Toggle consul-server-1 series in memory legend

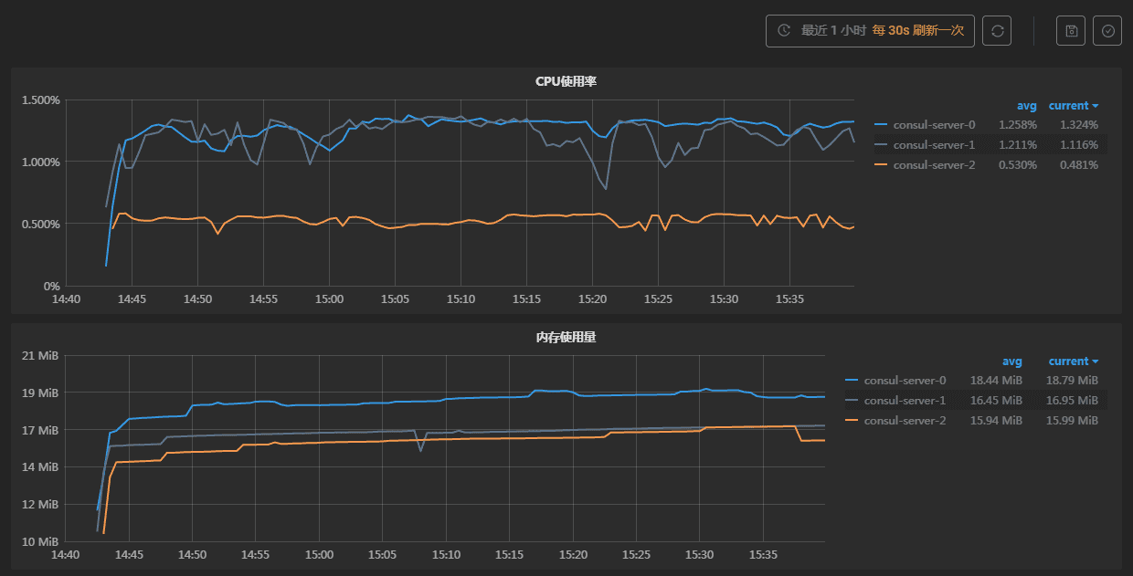(x=905, y=400)
